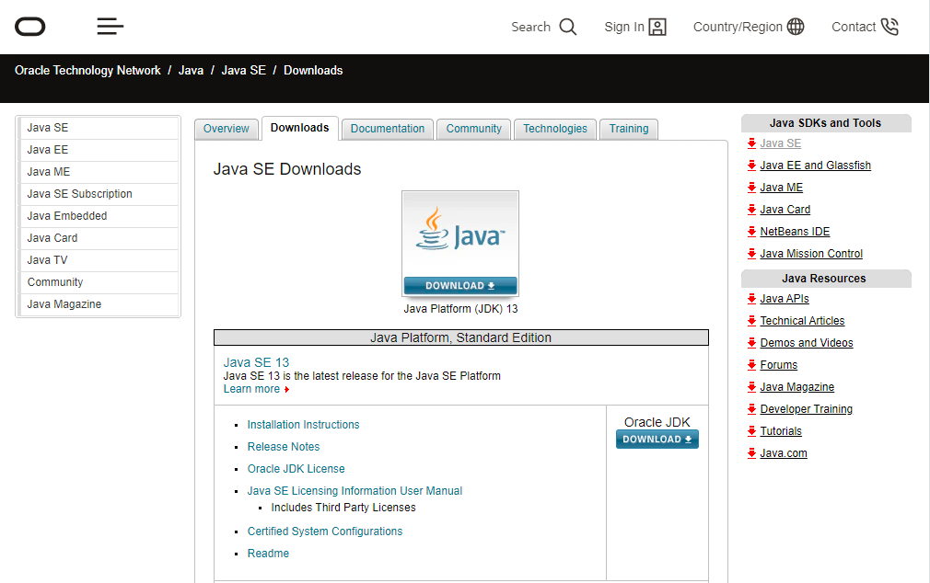Click red arrow icon beside Demos and Videos
This screenshot has width=930, height=583.
751,342
